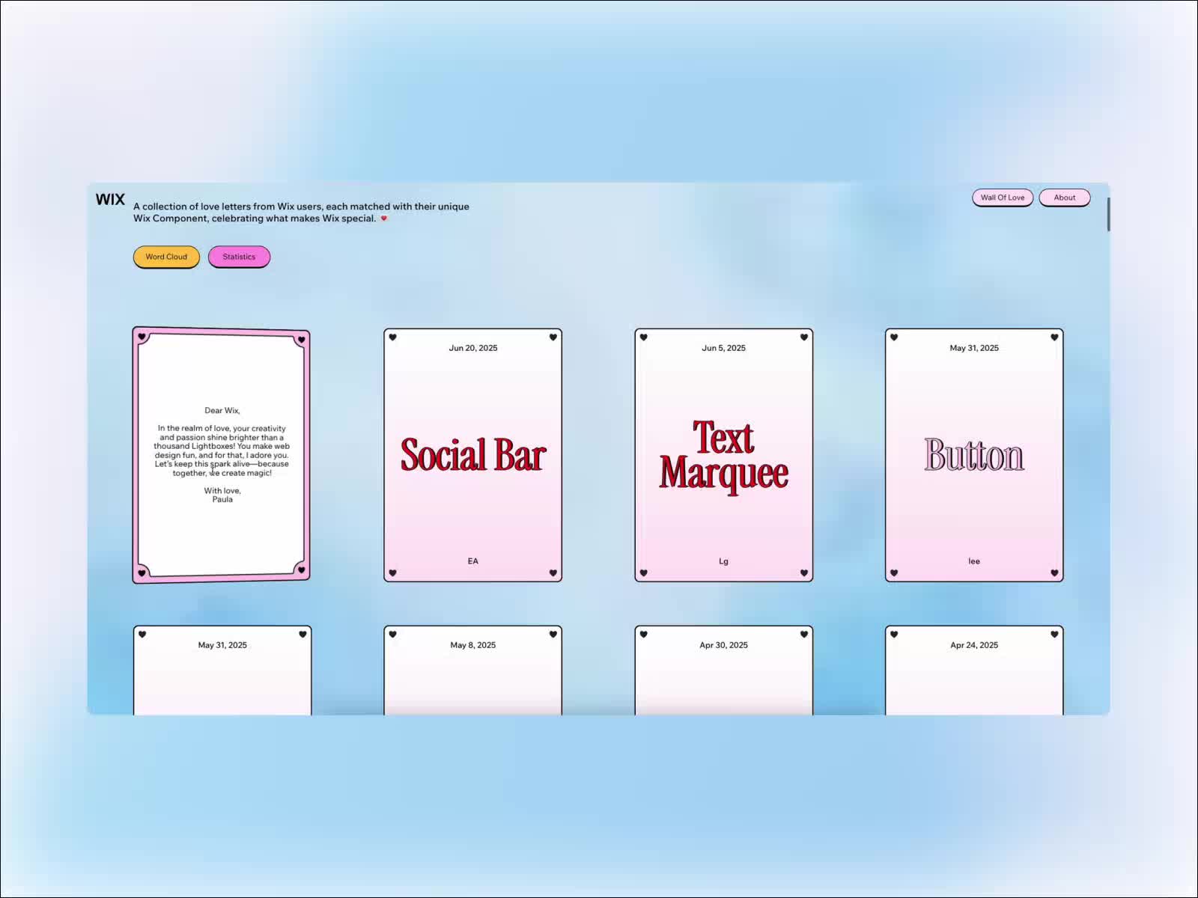Click the WIX logo
The image size is (1198, 898).
(x=110, y=199)
